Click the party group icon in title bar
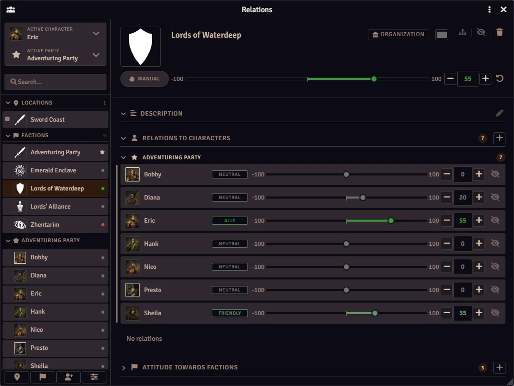The height and width of the screenshot is (386, 514). click(x=11, y=10)
